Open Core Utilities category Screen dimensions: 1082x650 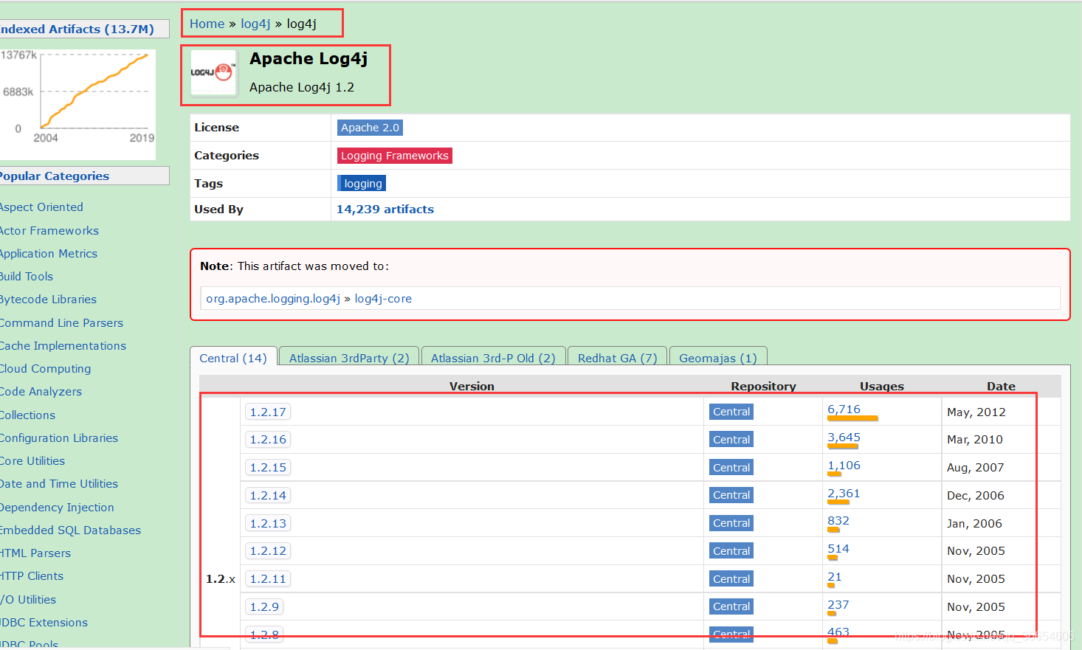32,461
